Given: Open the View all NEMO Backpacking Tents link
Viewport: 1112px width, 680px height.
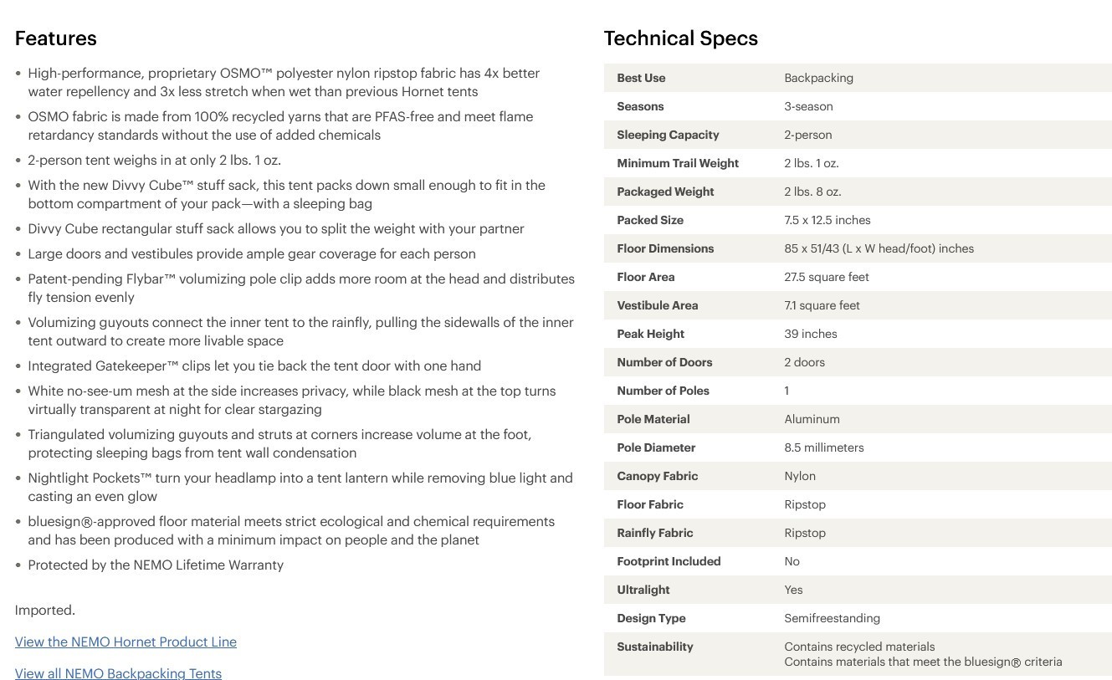Looking at the screenshot, I should [118, 673].
